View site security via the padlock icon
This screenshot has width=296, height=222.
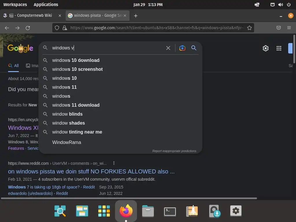(65, 28)
